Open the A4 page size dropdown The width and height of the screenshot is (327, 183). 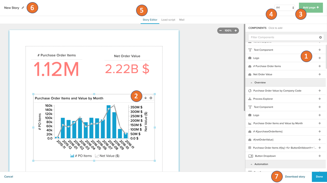[x=285, y=8]
